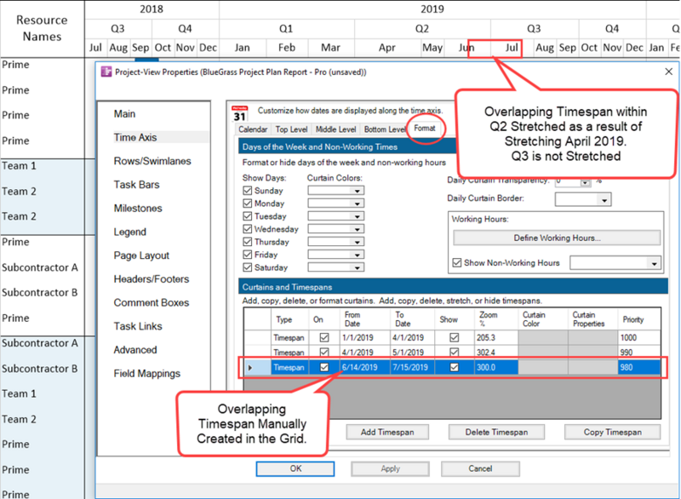Uncheck the Monday show day checkbox
Image resolution: width=681 pixels, height=499 pixels.
click(x=248, y=204)
